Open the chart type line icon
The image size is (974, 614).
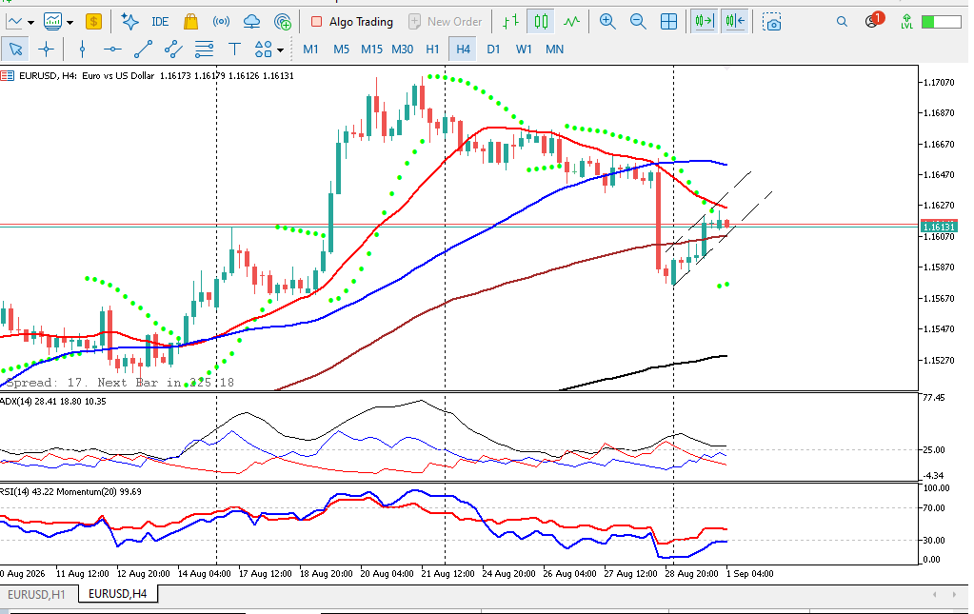coord(13,22)
